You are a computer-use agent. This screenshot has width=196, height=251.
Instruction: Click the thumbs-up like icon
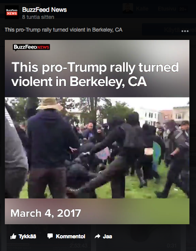(13, 236)
